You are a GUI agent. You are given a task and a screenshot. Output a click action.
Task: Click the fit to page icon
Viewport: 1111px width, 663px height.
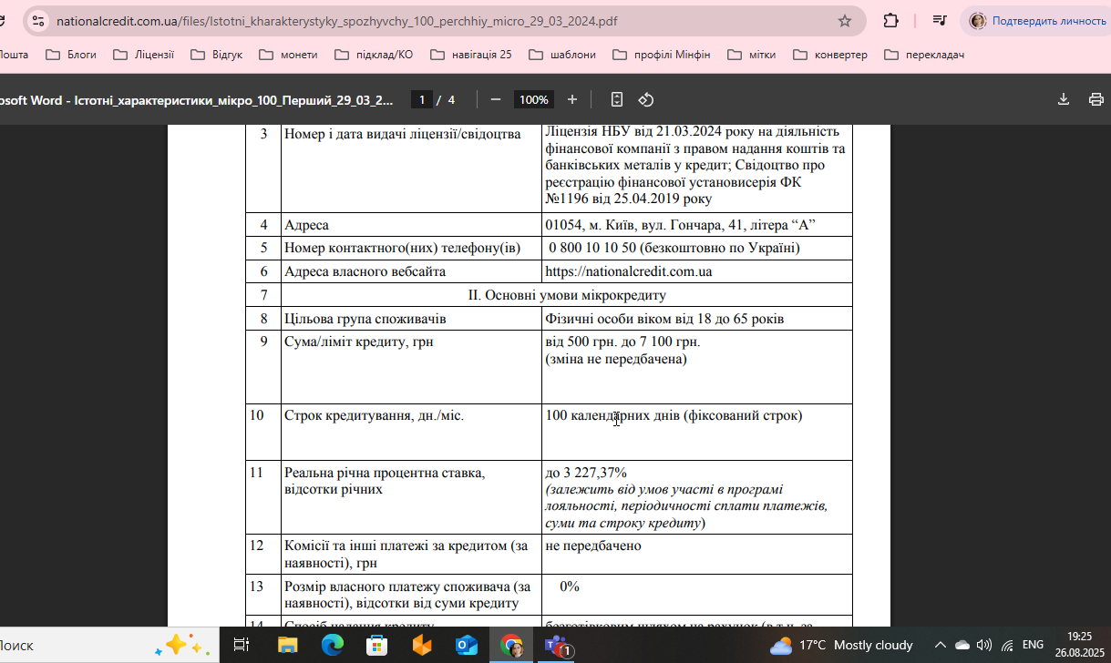click(x=617, y=99)
